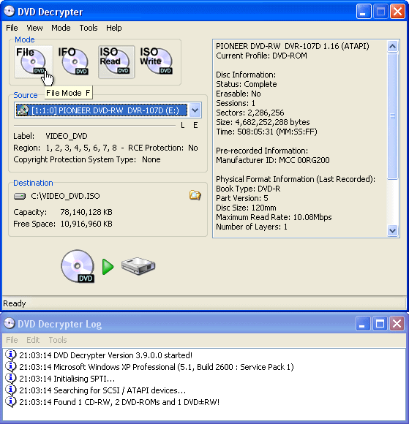Screen dimensions: 409x424
Task: Browse for destination file folder icon
Action: click(195, 195)
